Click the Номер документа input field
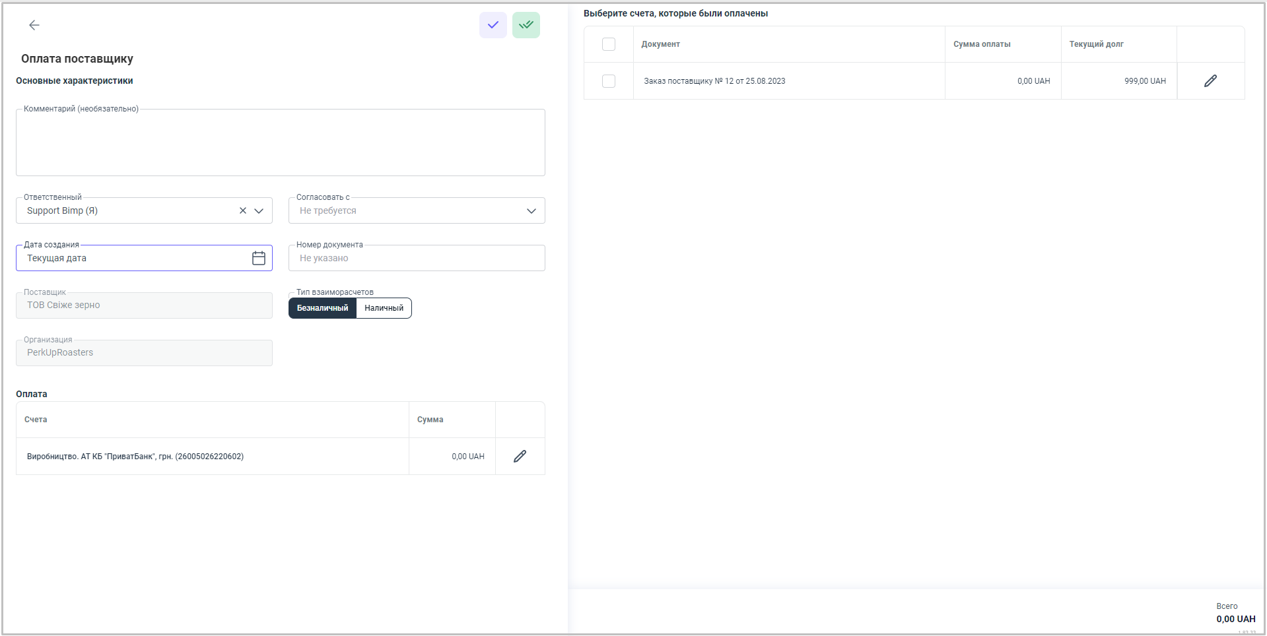Viewport: 1267px width, 636px height. point(416,258)
